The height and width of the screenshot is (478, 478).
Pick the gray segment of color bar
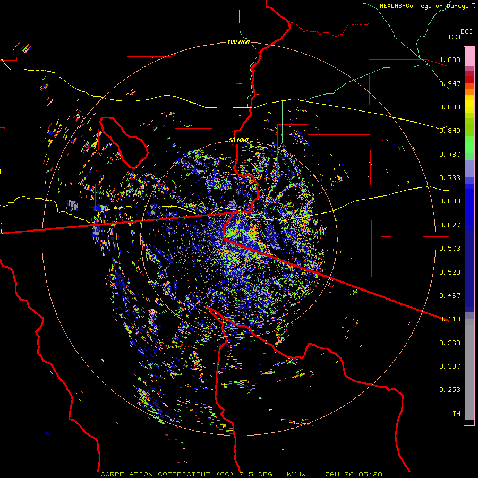click(x=469, y=369)
